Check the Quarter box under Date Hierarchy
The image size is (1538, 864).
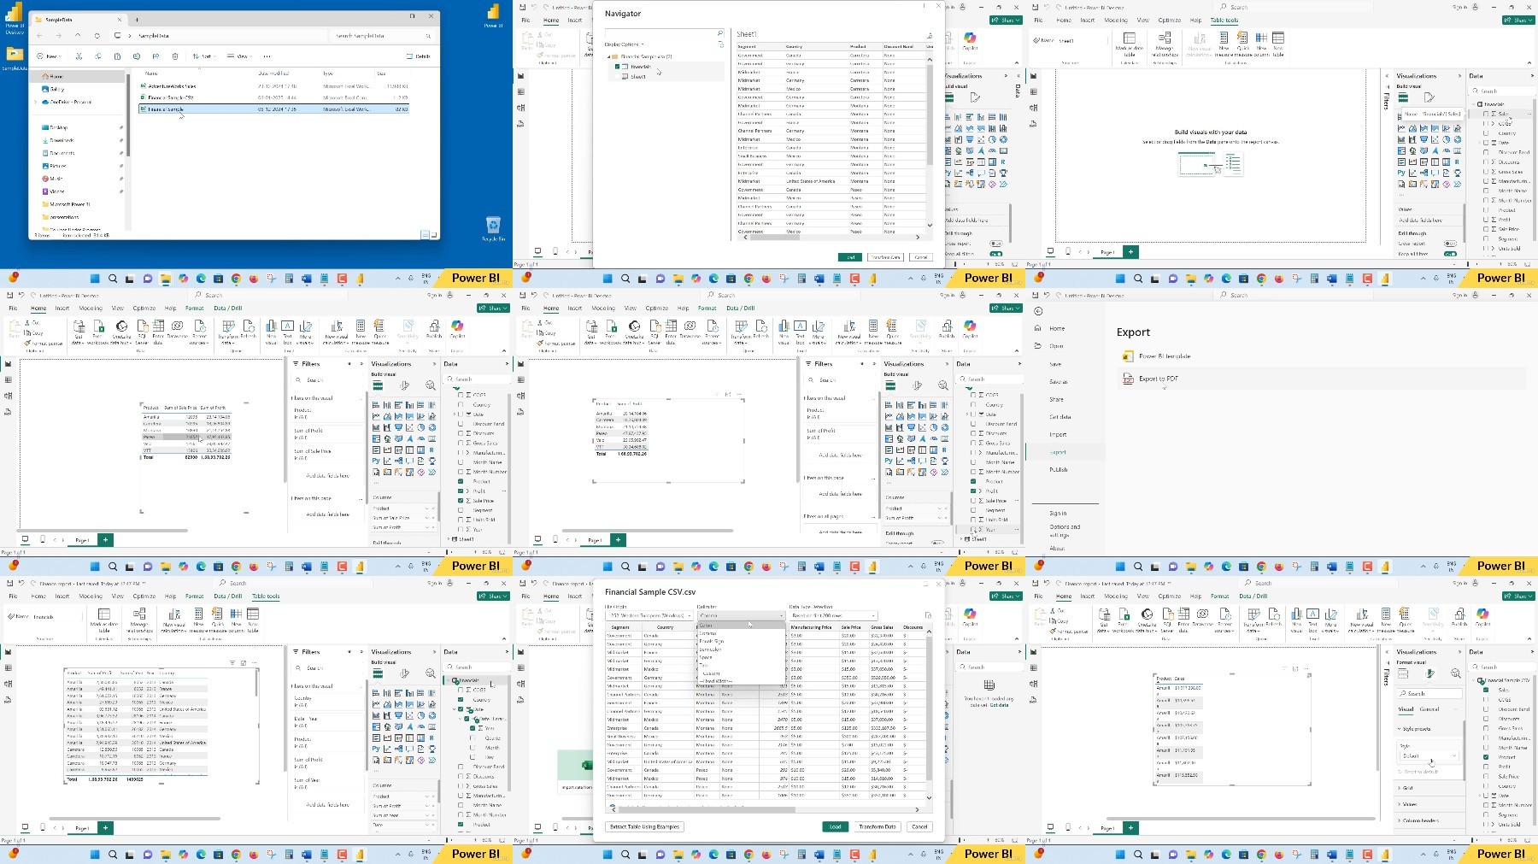473,738
